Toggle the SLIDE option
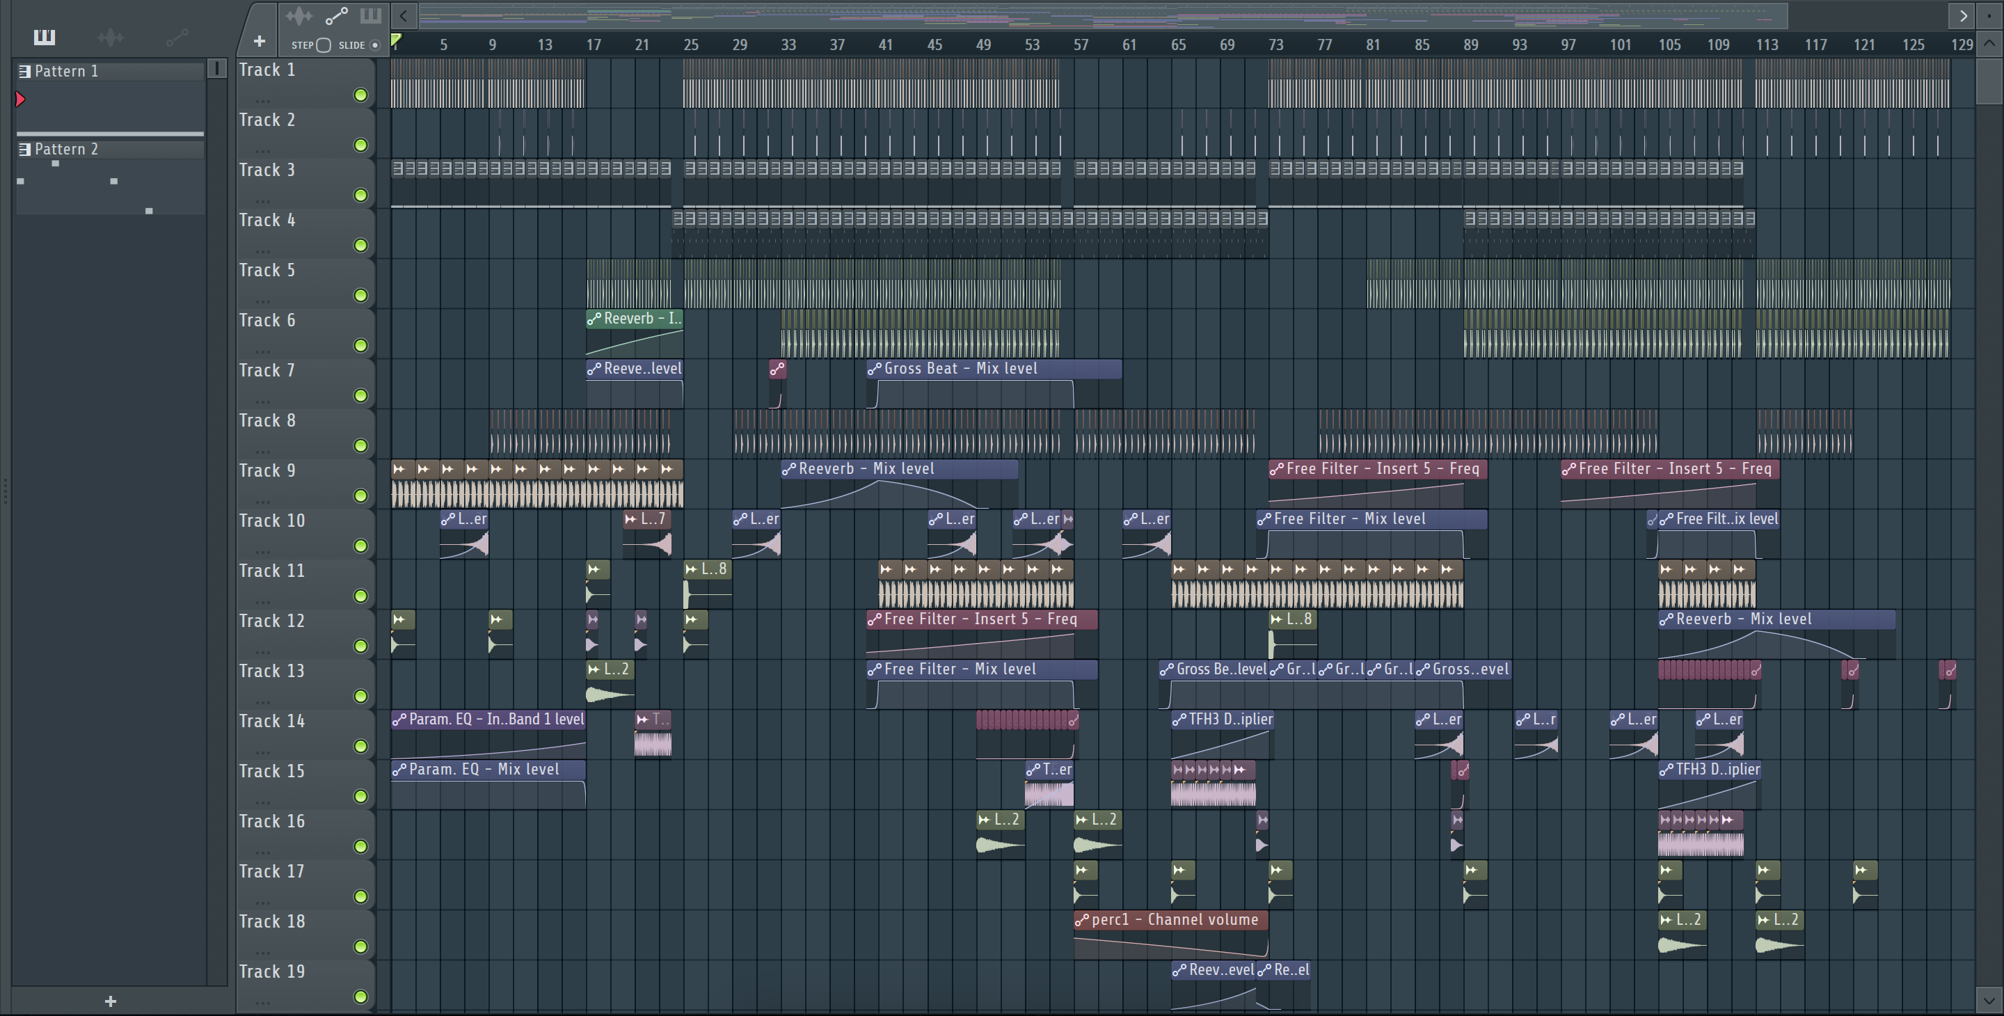The width and height of the screenshot is (2004, 1016). (375, 45)
